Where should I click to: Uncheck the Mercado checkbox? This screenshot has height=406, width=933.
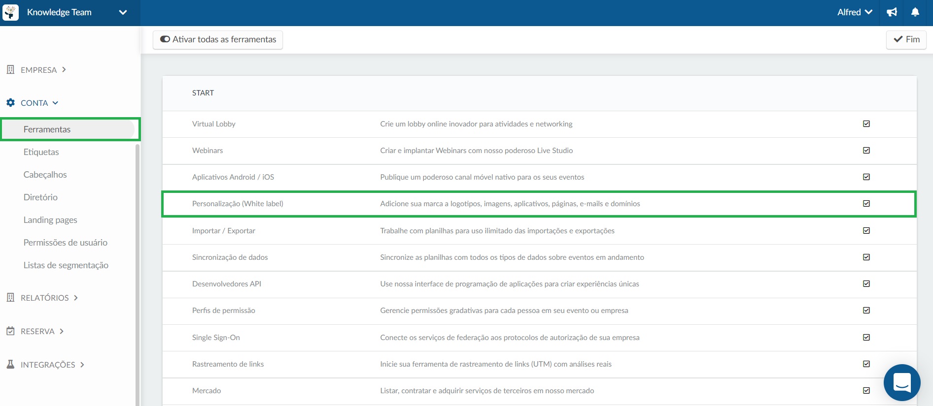coord(866,391)
